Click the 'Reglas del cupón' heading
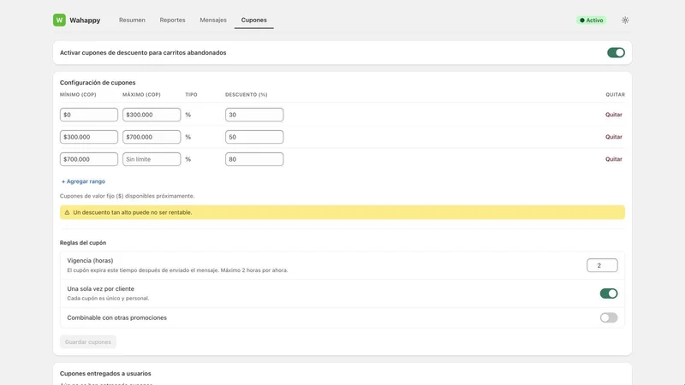685x385 pixels. (83, 243)
